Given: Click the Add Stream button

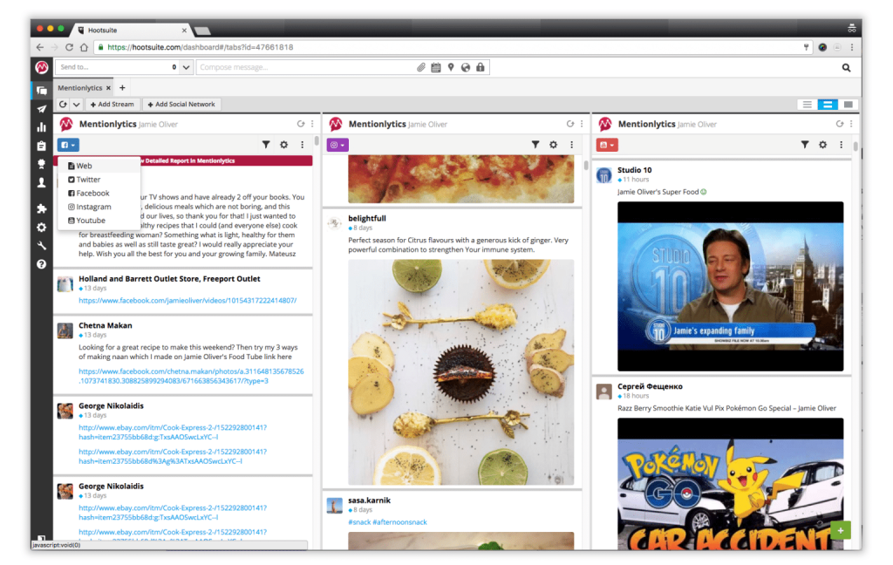Looking at the screenshot, I should [x=112, y=105].
